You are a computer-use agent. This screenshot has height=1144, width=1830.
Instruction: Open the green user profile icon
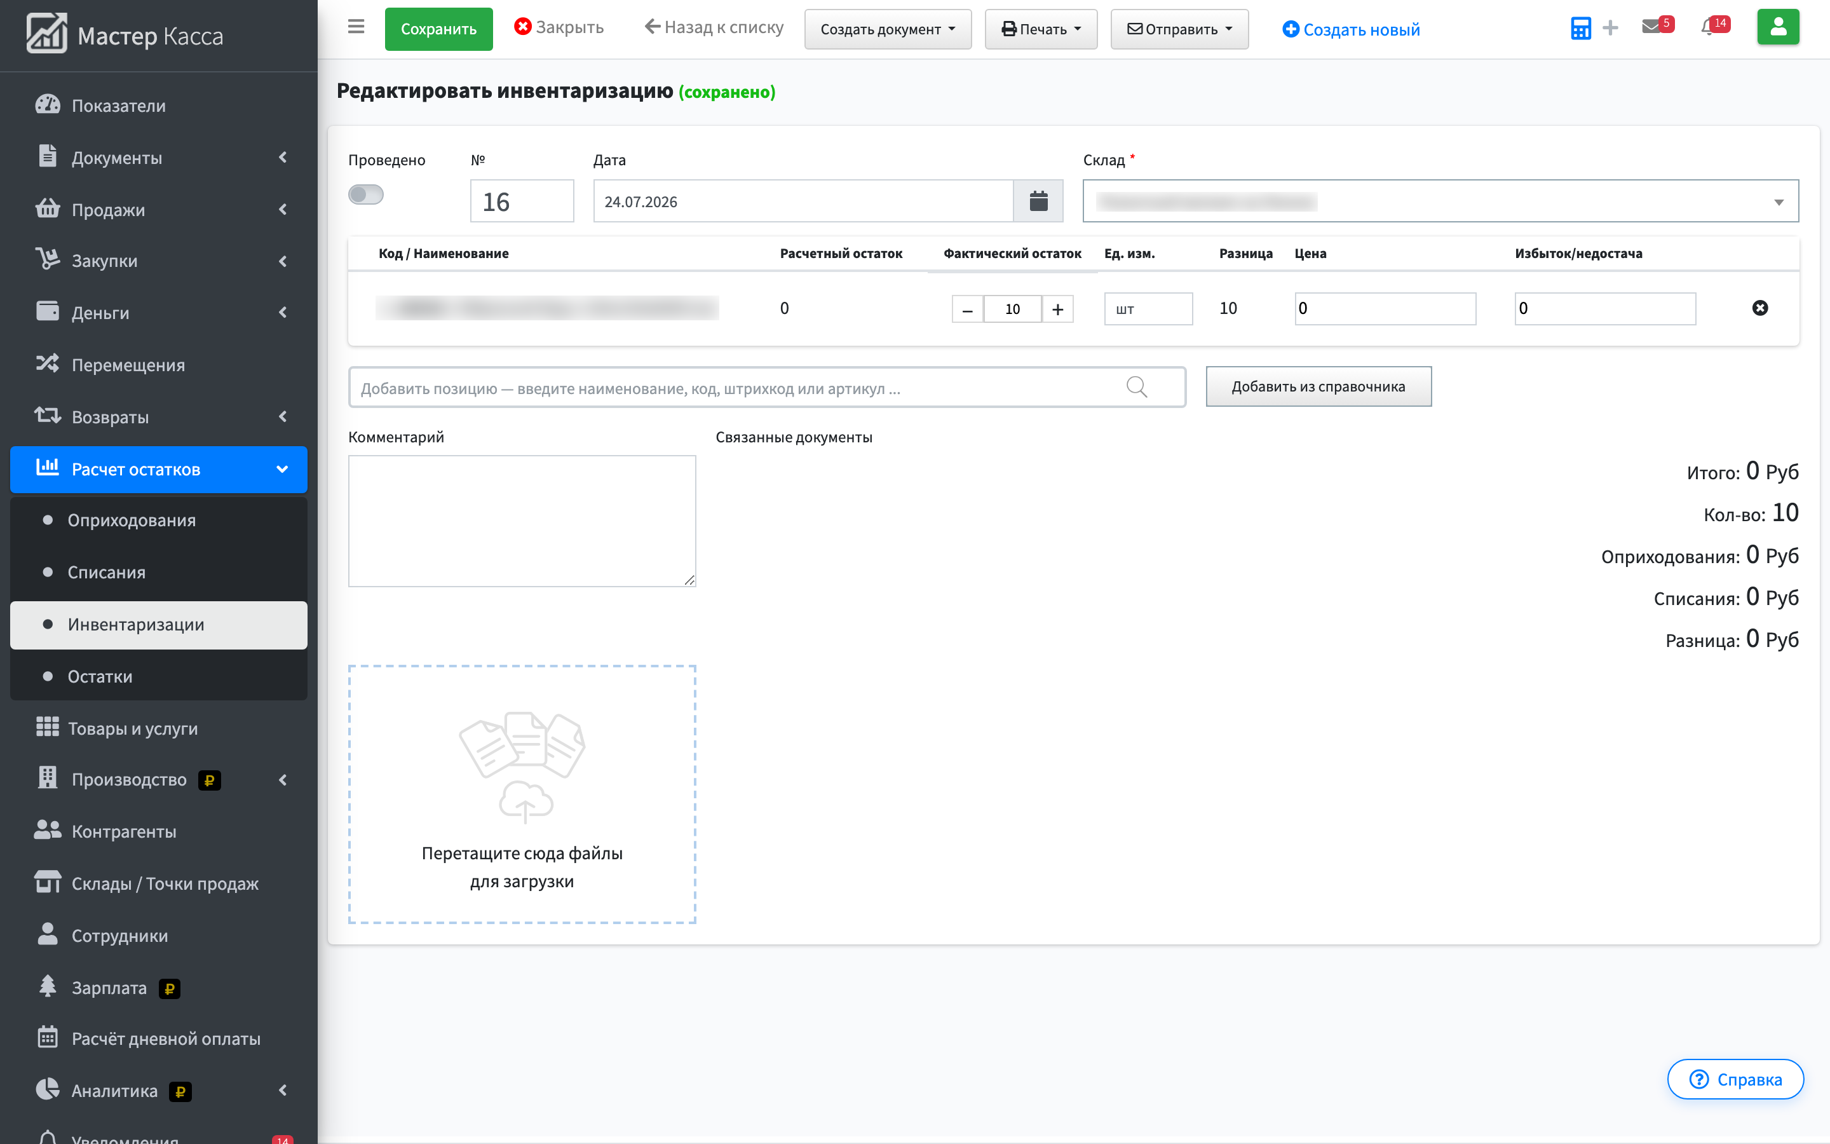tap(1778, 27)
